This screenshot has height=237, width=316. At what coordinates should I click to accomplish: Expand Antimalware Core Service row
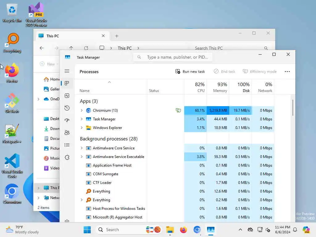tap(81, 148)
